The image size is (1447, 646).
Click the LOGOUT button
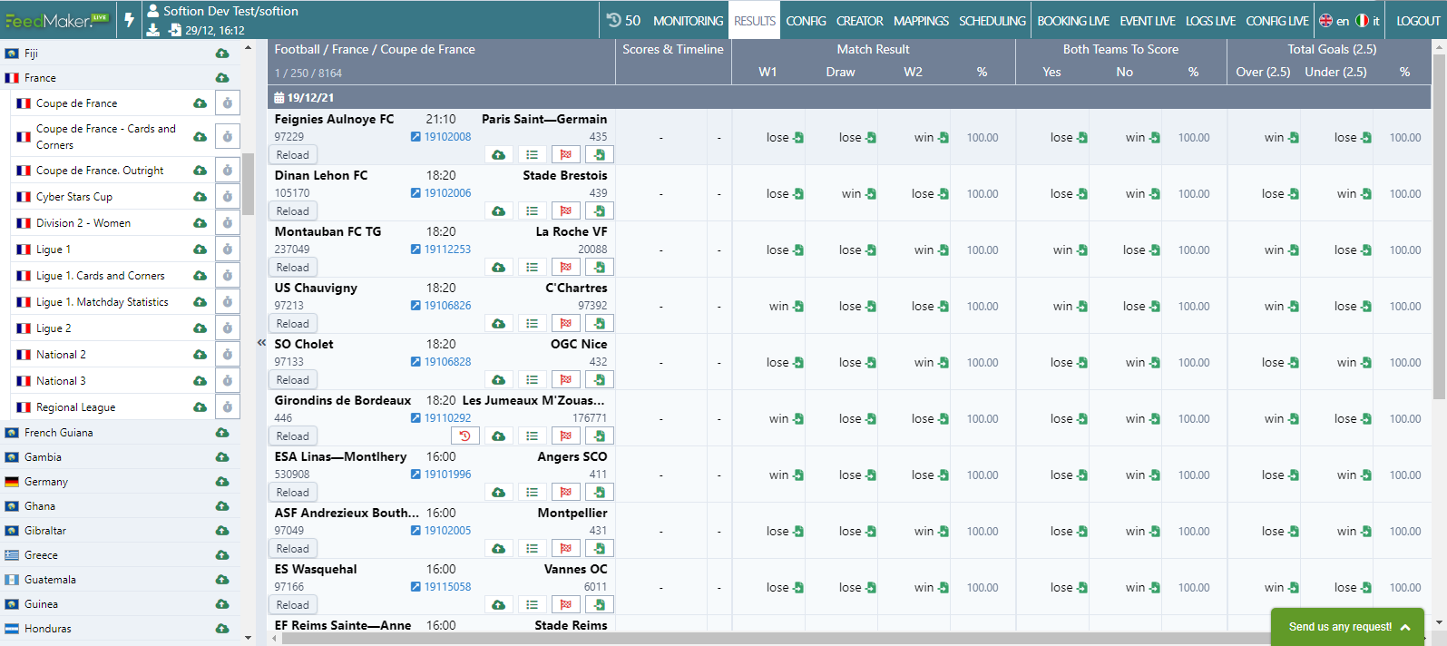(x=1419, y=21)
